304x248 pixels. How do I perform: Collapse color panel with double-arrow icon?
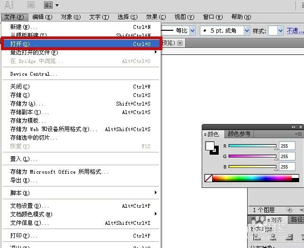click(293, 127)
